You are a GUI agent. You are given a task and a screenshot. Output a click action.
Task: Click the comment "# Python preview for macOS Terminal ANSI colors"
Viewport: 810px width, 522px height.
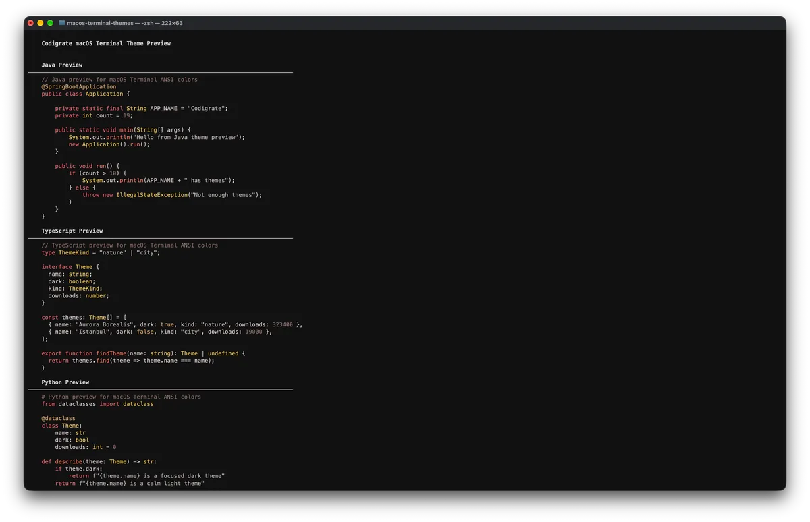[122, 397]
